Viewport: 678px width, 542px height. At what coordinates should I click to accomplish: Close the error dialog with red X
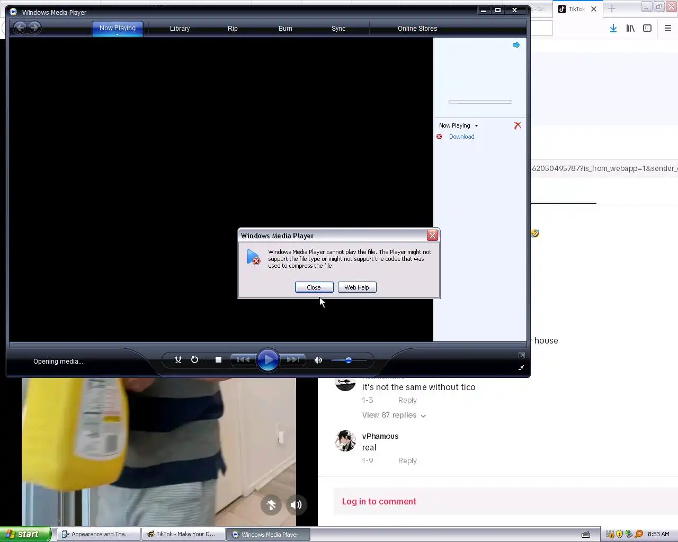pos(432,236)
